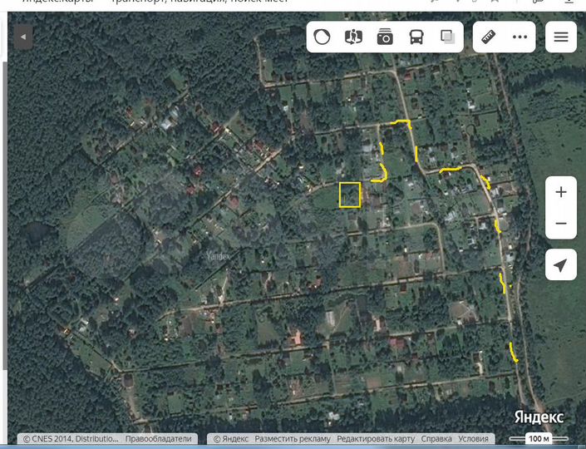586x449 pixels.
Task: Click the Яндекс logo
Action: (539, 417)
